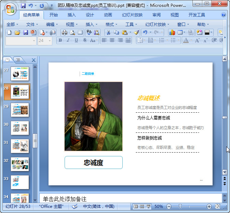
Task: Expand the 全部 menu dropdown
Action: coord(12,24)
